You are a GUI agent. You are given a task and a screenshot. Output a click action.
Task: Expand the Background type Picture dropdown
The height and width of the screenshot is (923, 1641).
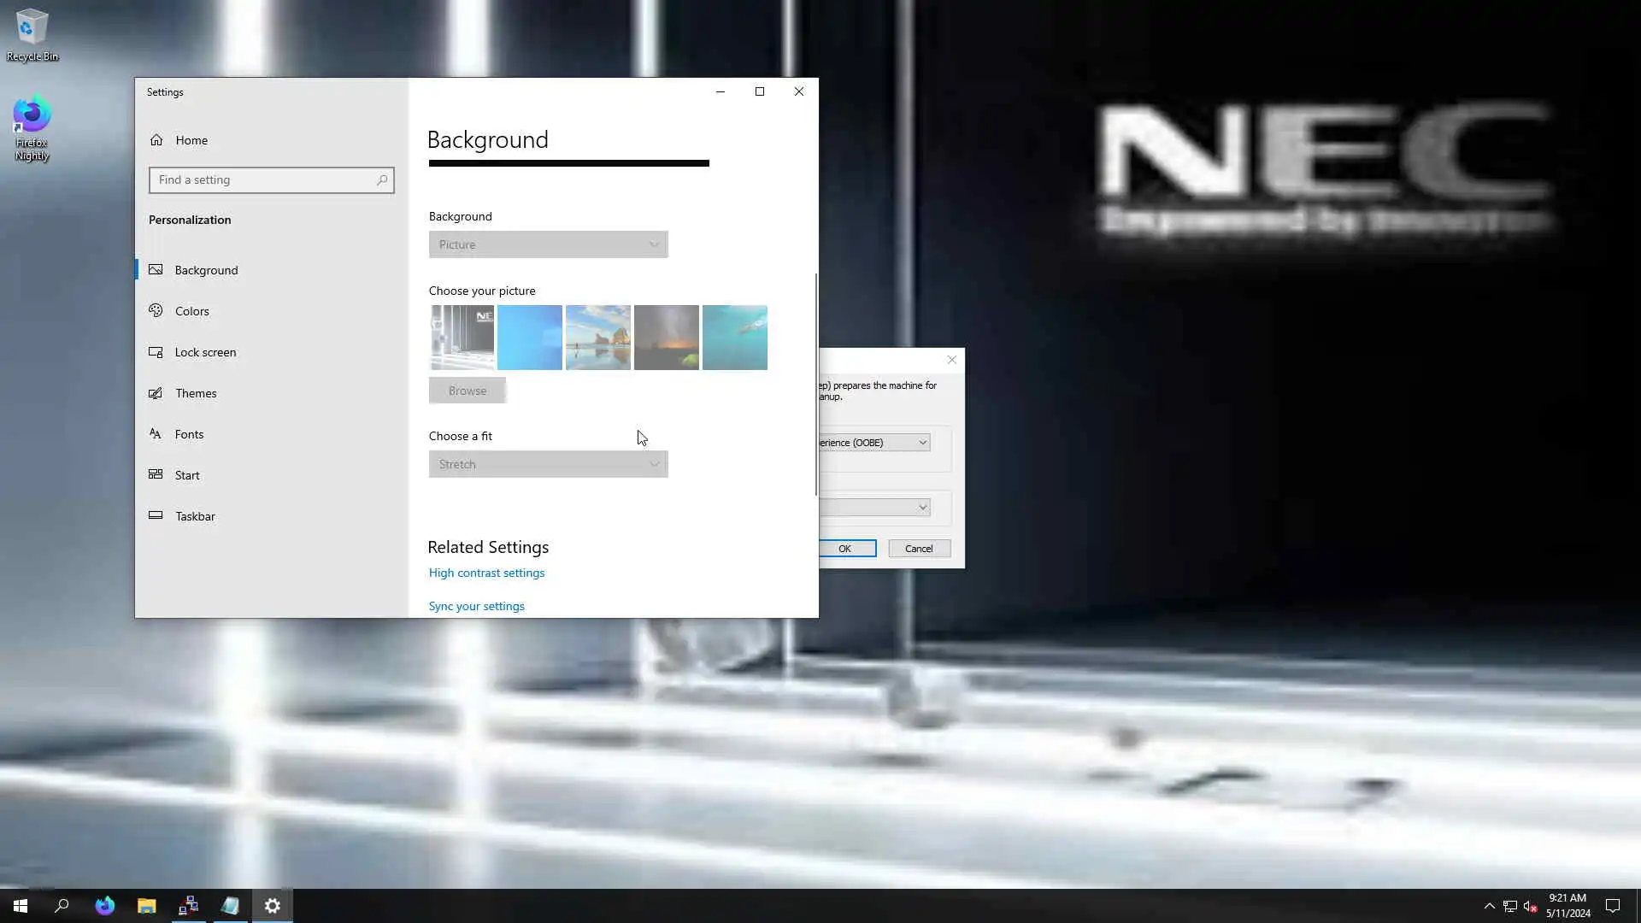548,244
